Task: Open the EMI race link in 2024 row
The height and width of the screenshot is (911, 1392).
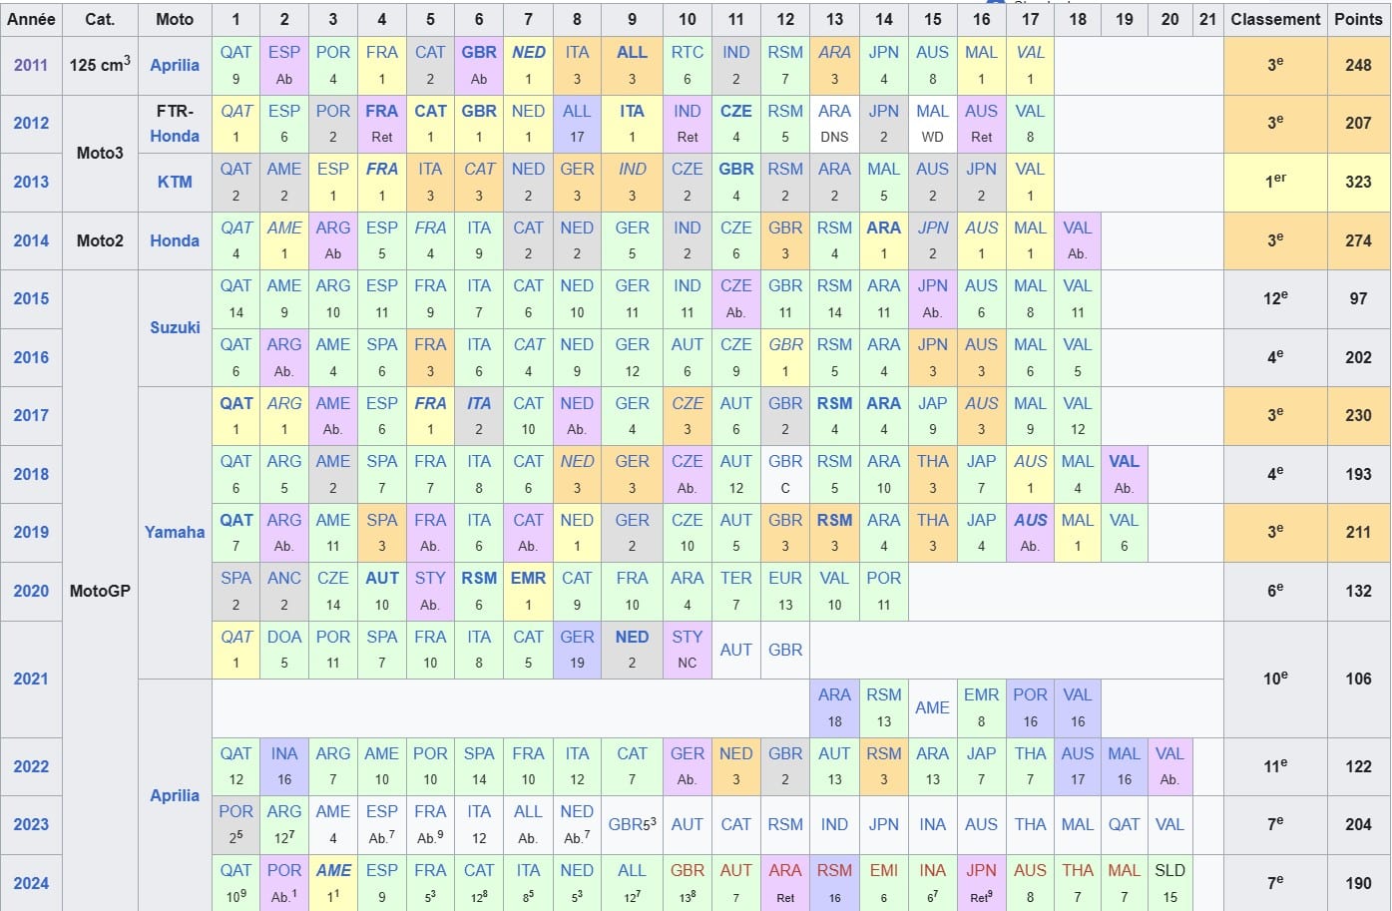Action: click(883, 870)
